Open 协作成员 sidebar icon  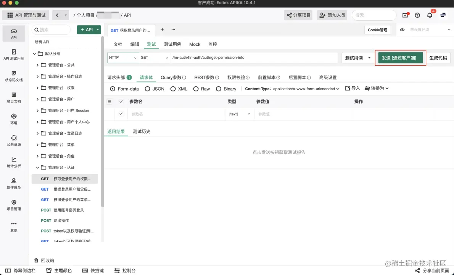click(x=14, y=184)
